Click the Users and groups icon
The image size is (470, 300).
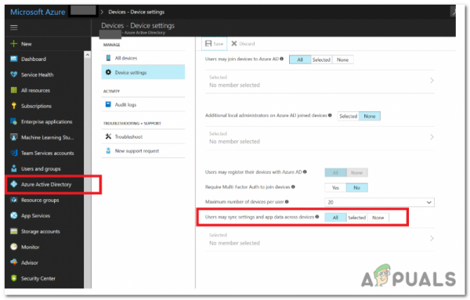tap(14, 168)
